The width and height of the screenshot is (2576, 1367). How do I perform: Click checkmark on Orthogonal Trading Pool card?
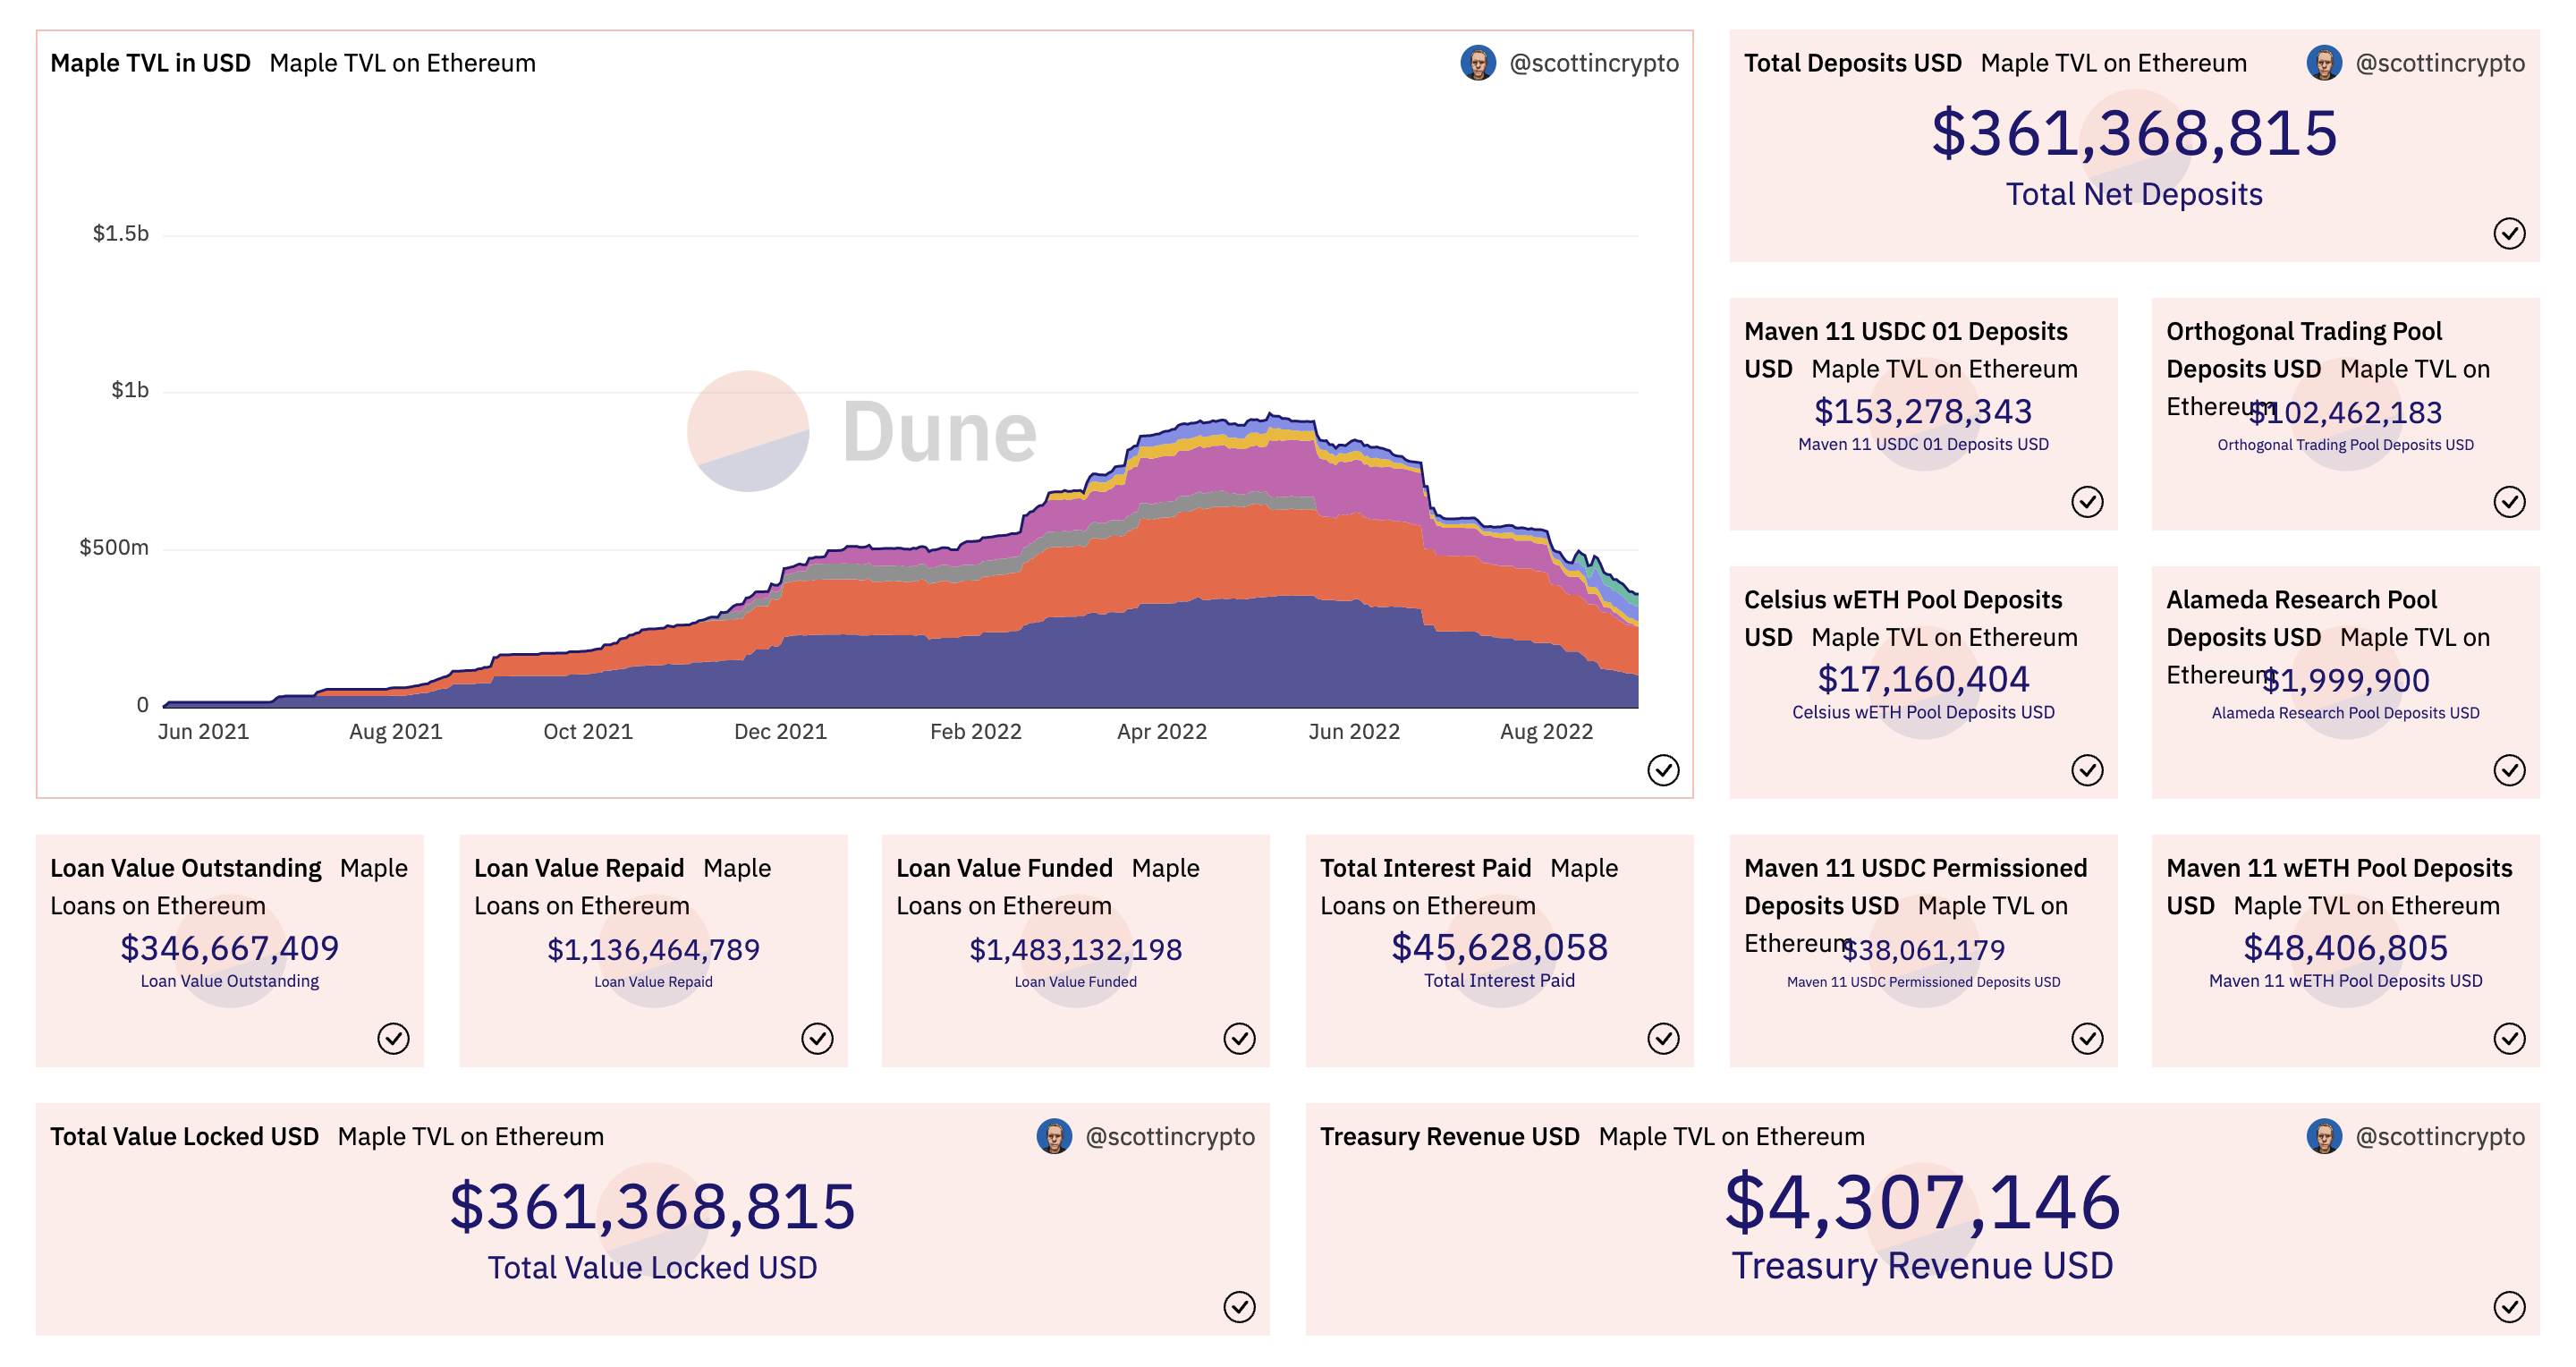point(2509,502)
